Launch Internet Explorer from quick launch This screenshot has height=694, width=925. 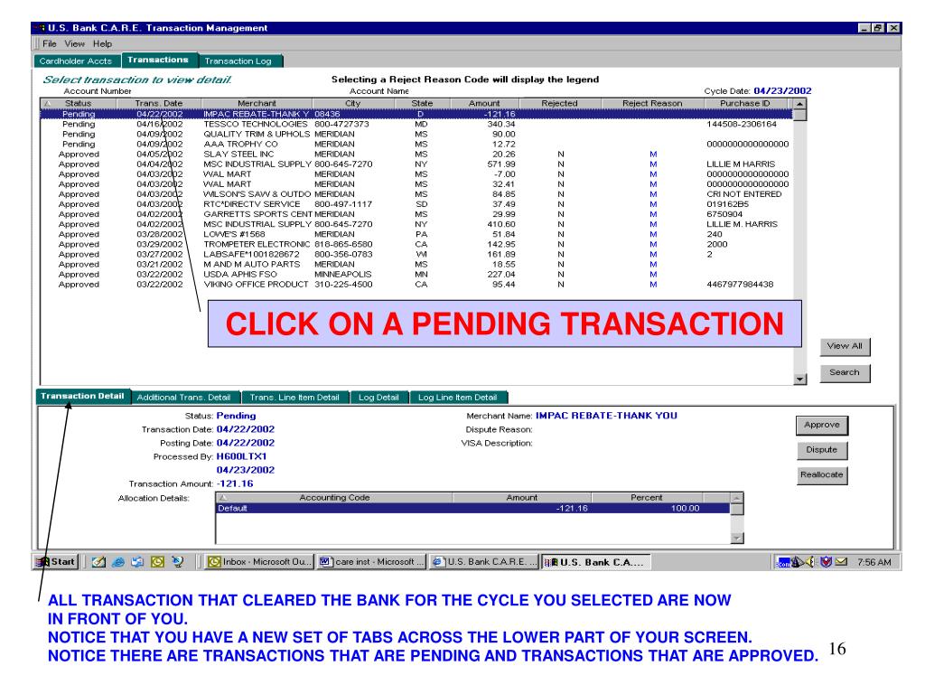[x=118, y=562]
